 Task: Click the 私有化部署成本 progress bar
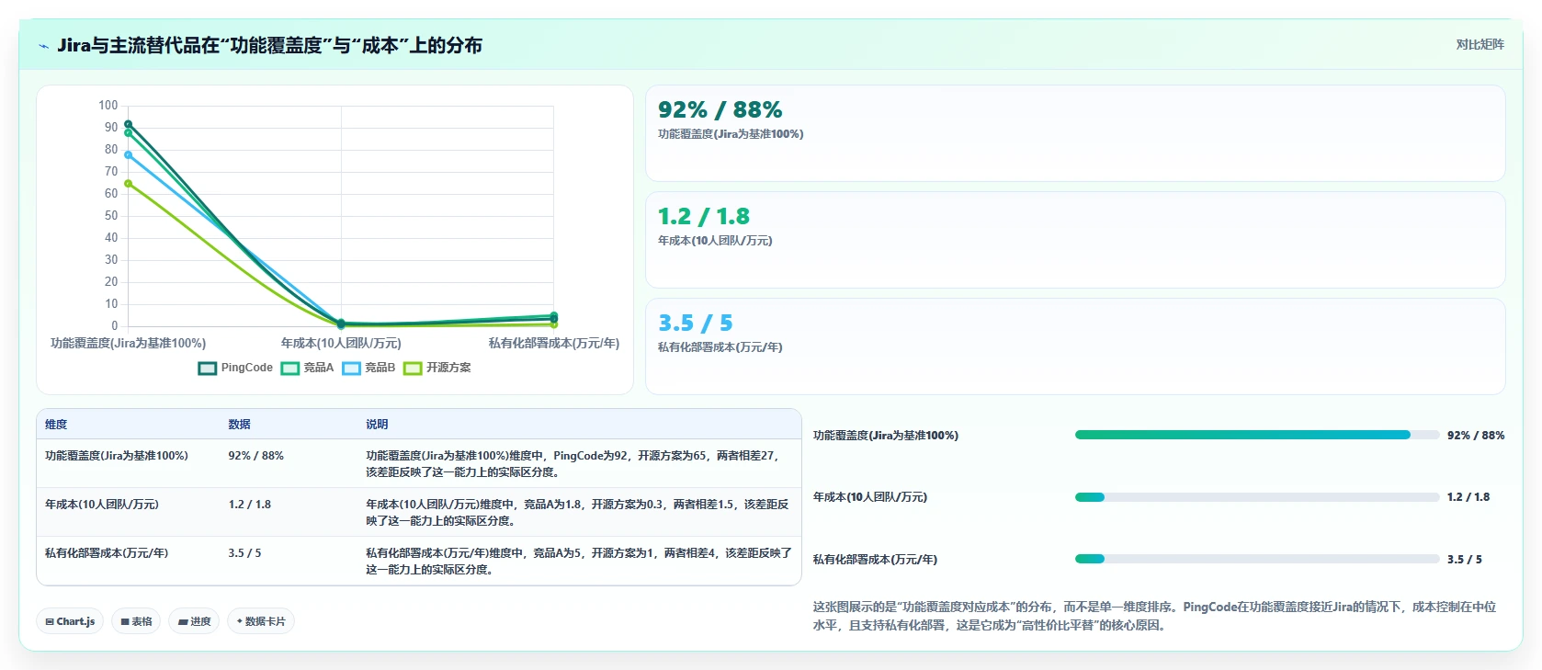pos(1256,559)
